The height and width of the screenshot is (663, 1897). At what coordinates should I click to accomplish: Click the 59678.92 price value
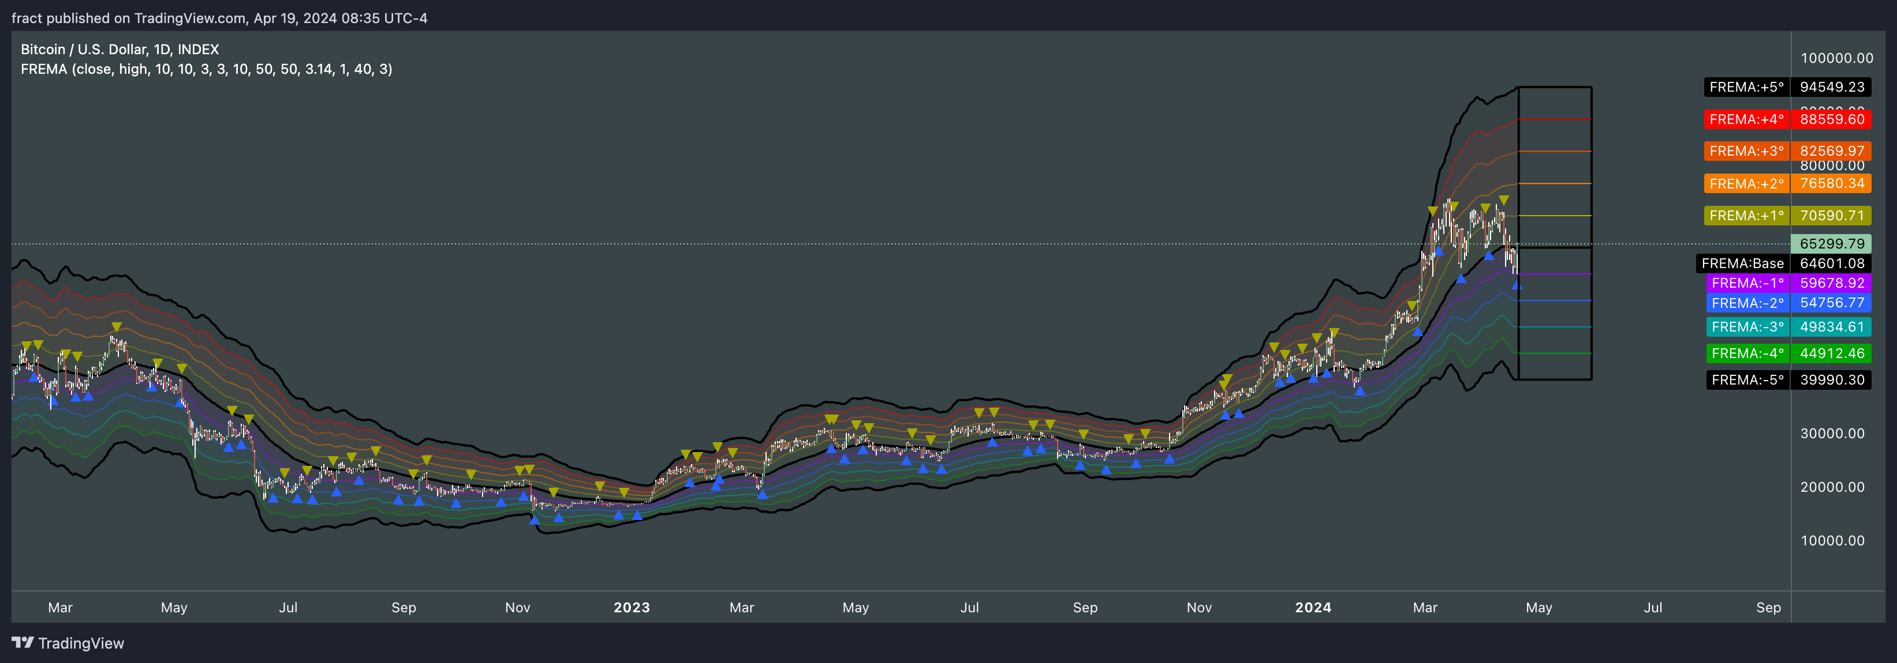(x=1831, y=283)
